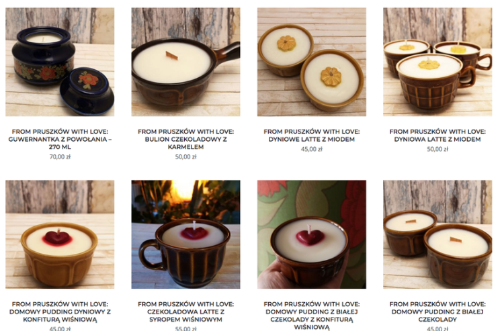Click the 50,00 zł price under Bulion Czekoladowy

185,156
